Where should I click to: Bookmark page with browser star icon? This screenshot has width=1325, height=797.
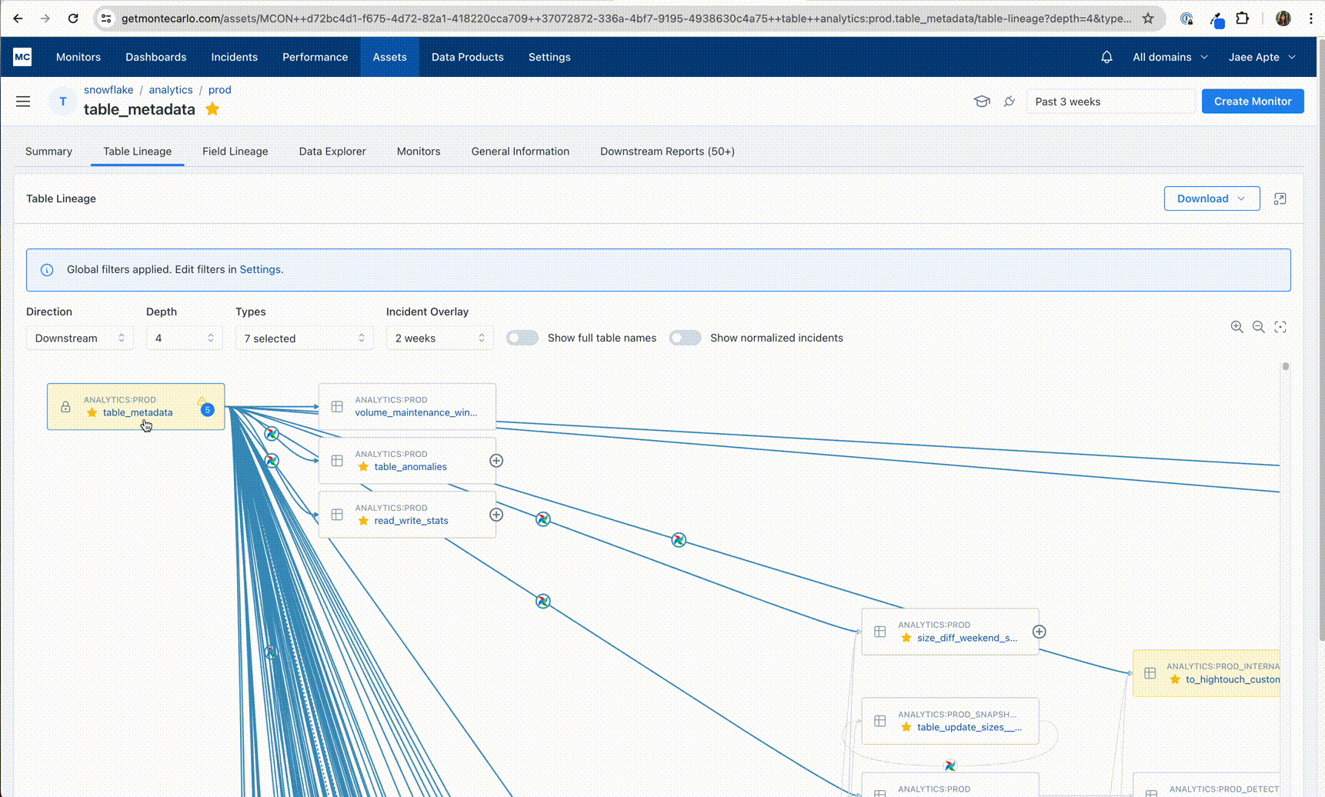pos(1148,18)
